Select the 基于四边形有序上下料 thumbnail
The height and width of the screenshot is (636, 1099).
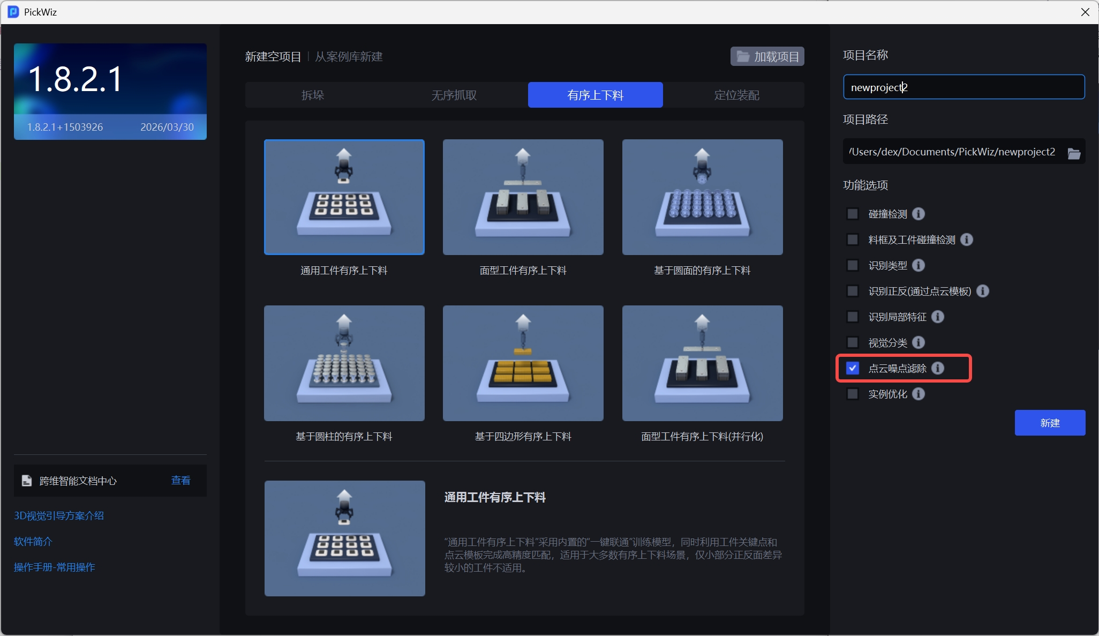[x=523, y=363]
